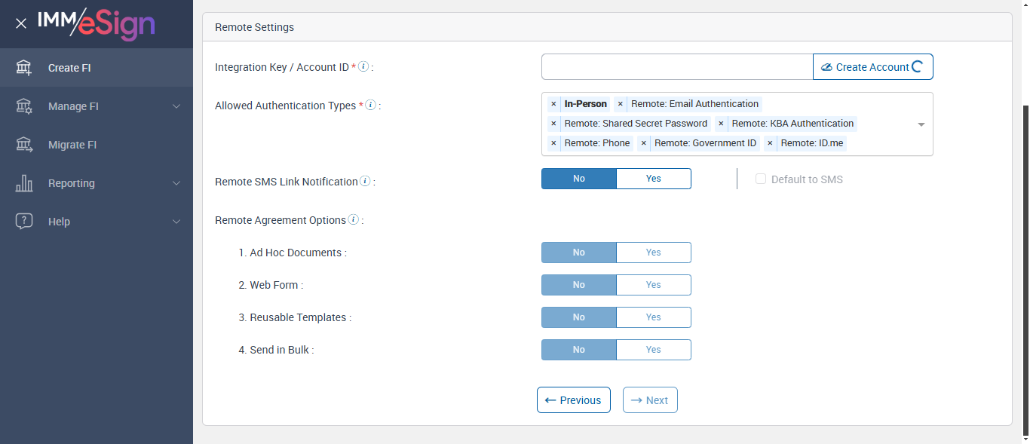Click the Remote SMS Link Notification info icon

pyautogui.click(x=365, y=181)
